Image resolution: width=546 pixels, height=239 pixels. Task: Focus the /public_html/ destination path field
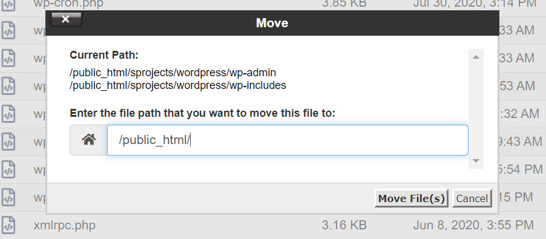[288, 140]
